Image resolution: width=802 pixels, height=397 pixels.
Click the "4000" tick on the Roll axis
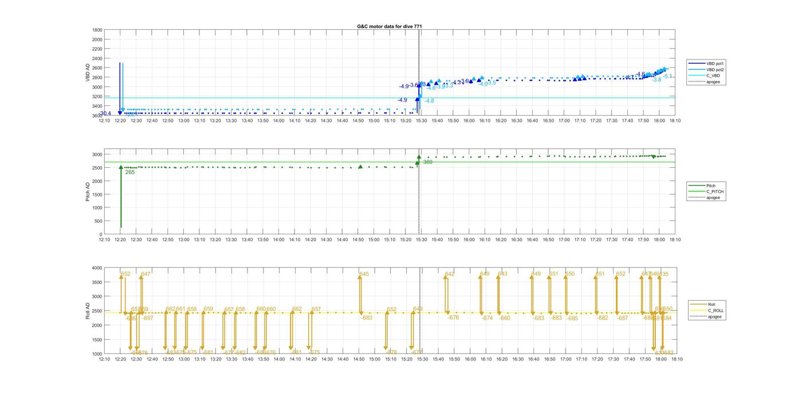[x=97, y=268]
